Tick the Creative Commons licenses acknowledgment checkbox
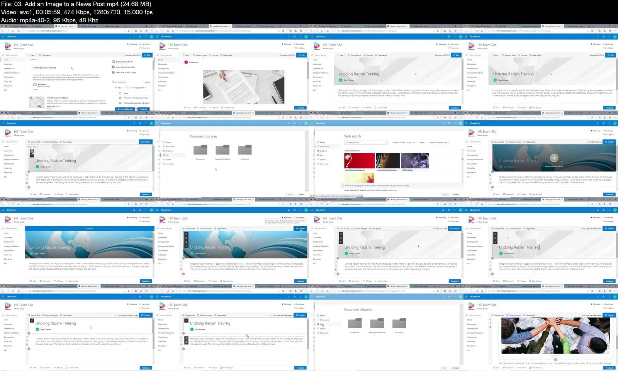This screenshot has height=371, width=618. [x=343, y=186]
